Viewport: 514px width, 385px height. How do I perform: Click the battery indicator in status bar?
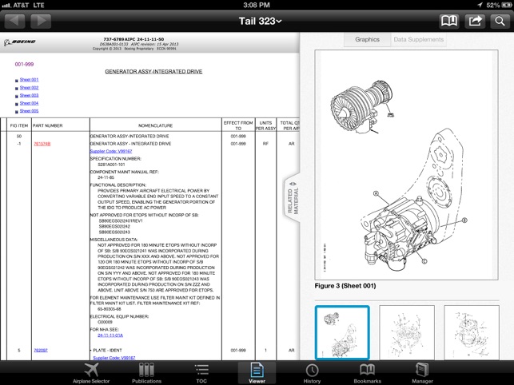pyautogui.click(x=505, y=5)
